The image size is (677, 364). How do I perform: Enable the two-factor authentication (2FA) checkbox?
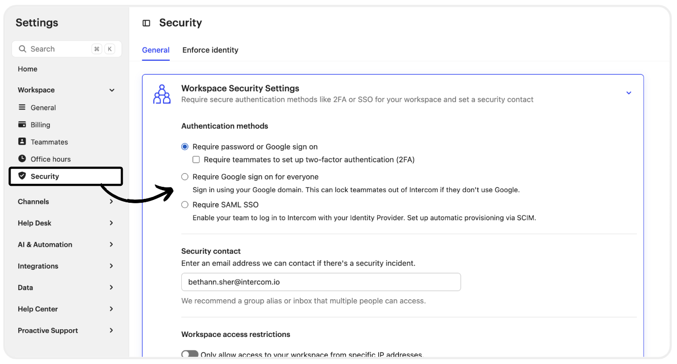[x=196, y=159]
